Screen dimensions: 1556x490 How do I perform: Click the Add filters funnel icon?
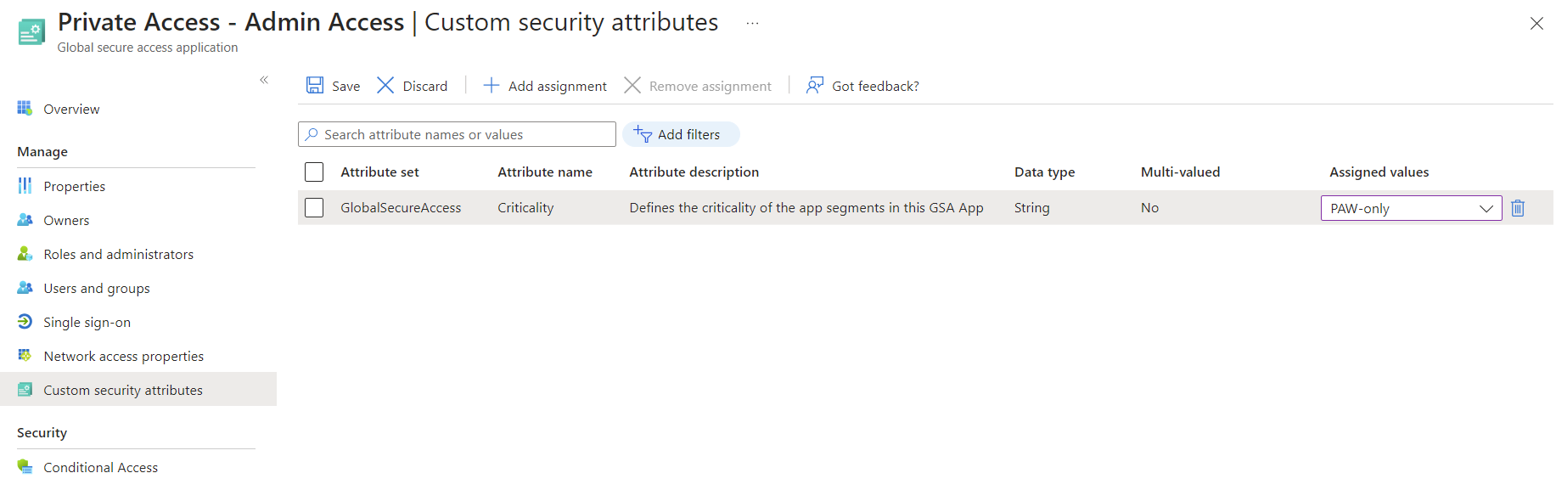(643, 134)
